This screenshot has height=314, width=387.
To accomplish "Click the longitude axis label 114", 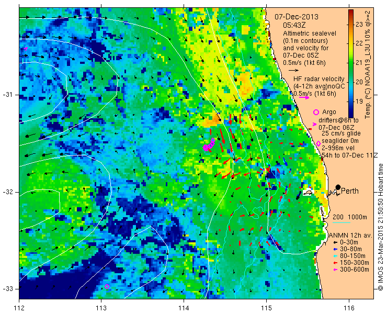I will point(184,308).
